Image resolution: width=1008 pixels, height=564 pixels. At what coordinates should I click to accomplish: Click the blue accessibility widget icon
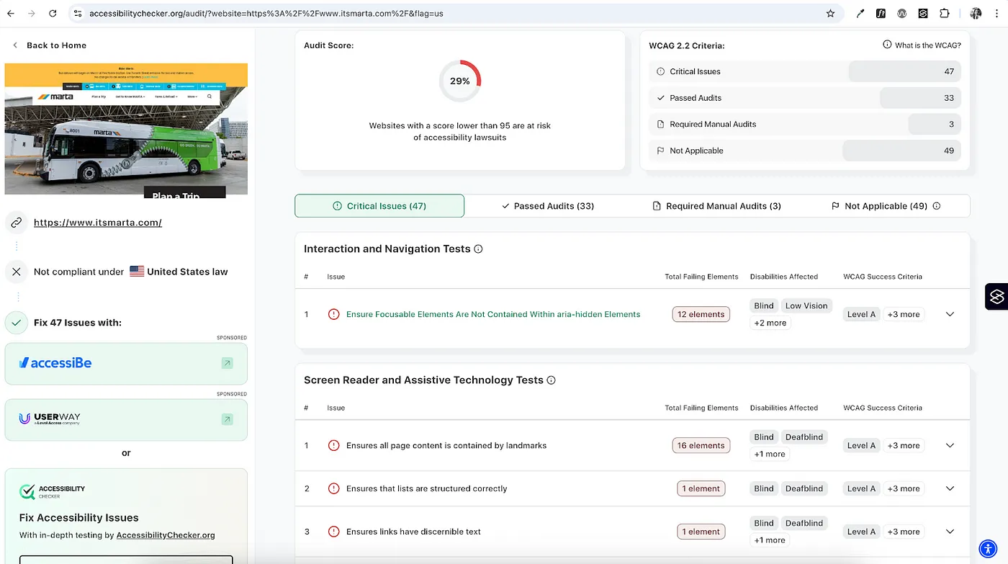[x=987, y=548]
